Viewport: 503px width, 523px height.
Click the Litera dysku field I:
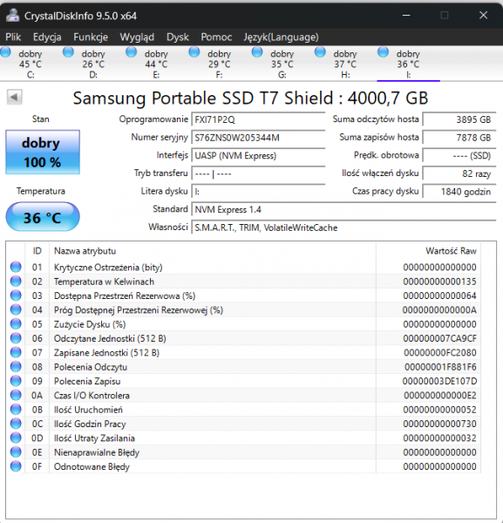[259, 192]
